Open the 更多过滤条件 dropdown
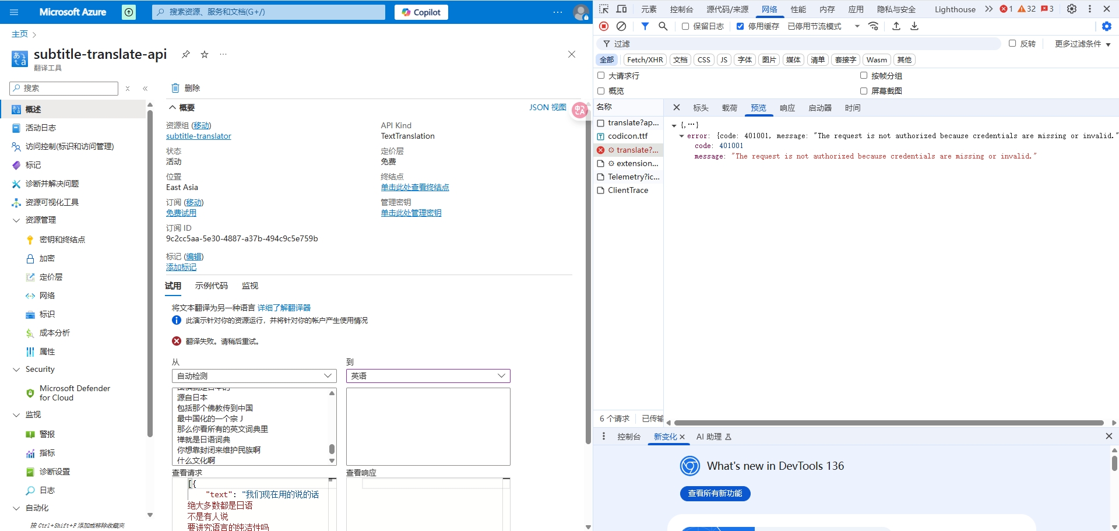1119x531 pixels. point(1082,44)
